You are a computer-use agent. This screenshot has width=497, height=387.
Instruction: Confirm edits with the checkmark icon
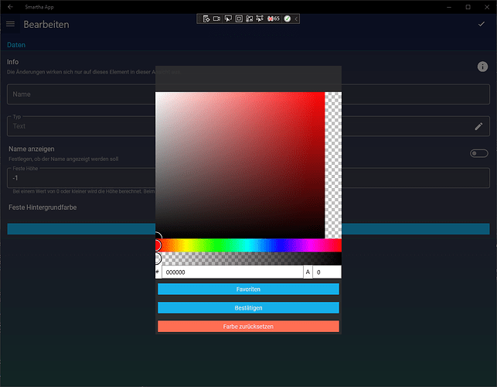(x=482, y=24)
